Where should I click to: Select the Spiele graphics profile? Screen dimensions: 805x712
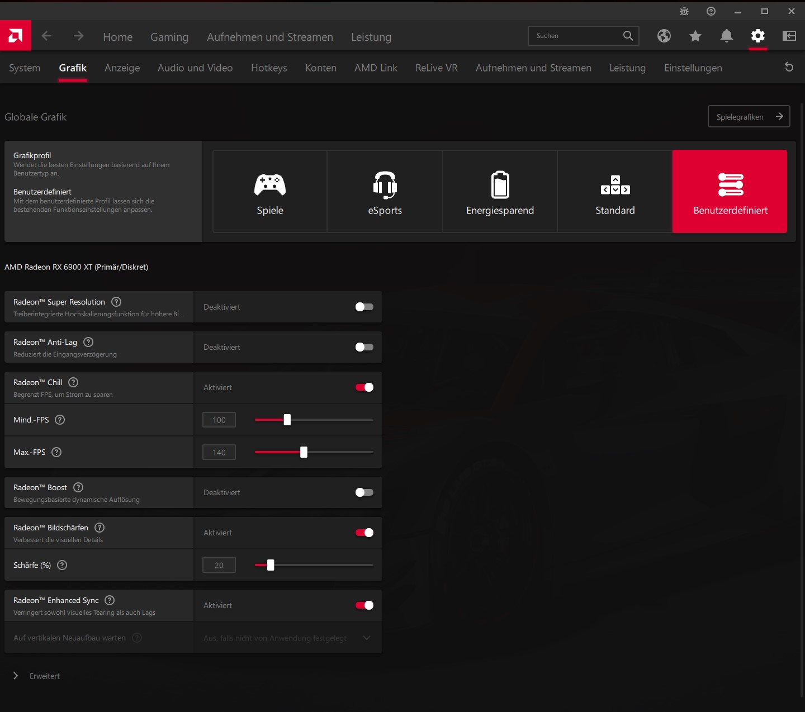point(270,191)
